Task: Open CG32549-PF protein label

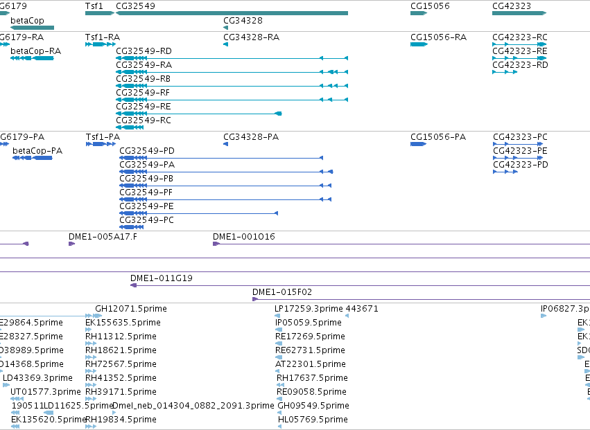Action: (x=146, y=192)
